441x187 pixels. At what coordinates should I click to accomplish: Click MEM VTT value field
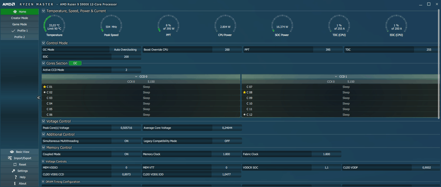226,167
